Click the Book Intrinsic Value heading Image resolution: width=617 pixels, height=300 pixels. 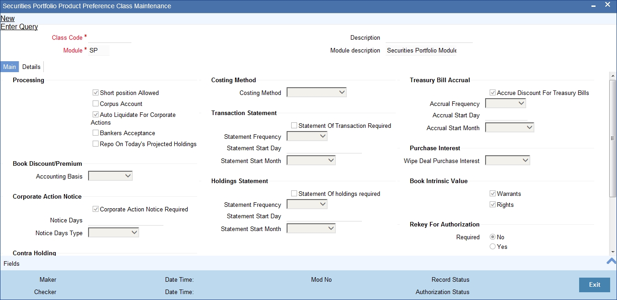pyautogui.click(x=439, y=181)
